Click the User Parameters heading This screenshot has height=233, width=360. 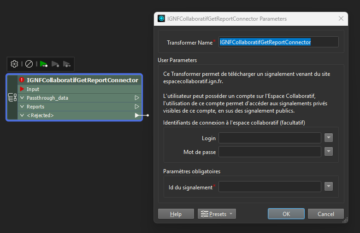(x=177, y=60)
